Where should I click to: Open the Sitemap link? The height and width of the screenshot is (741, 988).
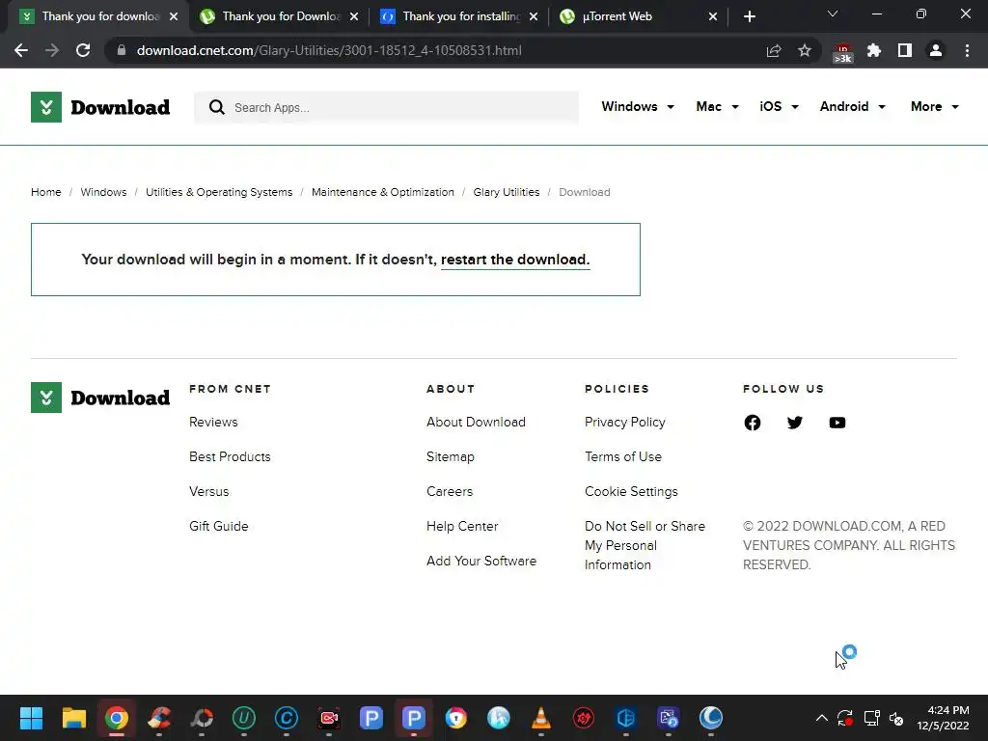(x=451, y=456)
